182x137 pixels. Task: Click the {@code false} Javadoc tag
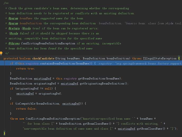(x=19, y=34)
